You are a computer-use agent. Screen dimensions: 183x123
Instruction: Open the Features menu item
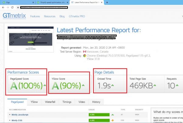click(35, 16)
